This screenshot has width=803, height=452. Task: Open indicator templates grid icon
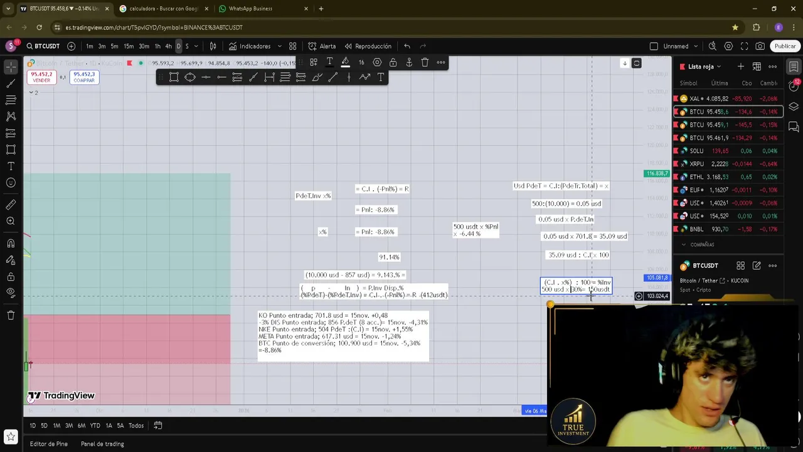292,46
